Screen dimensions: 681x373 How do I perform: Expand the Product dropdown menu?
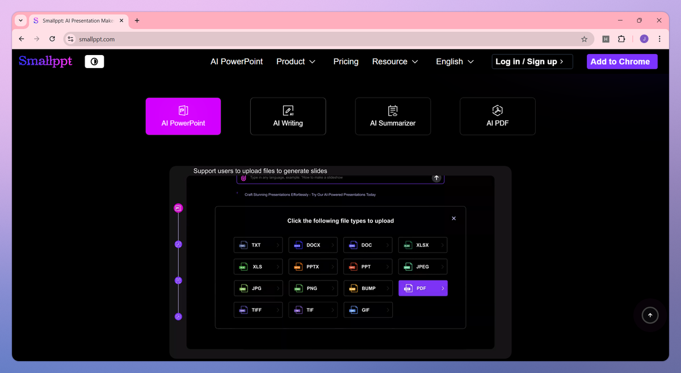click(296, 61)
